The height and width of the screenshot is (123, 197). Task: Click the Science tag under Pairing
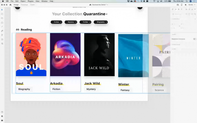[x=159, y=90]
